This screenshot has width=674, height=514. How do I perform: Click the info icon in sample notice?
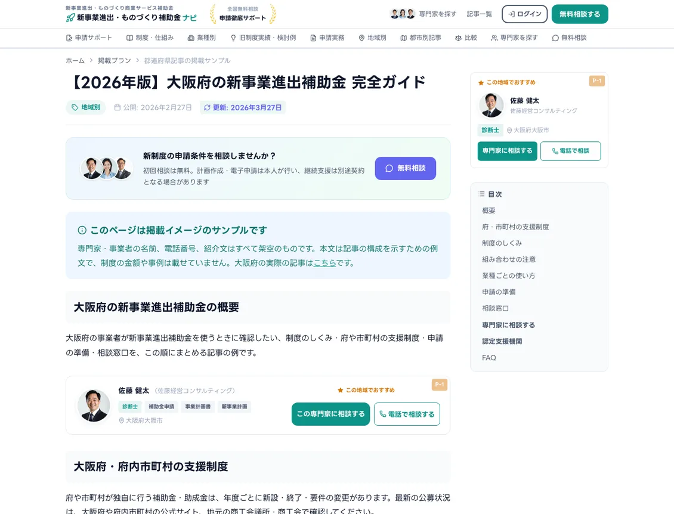click(82, 230)
